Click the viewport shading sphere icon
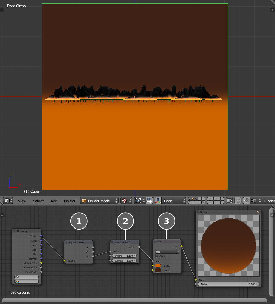 124,201
